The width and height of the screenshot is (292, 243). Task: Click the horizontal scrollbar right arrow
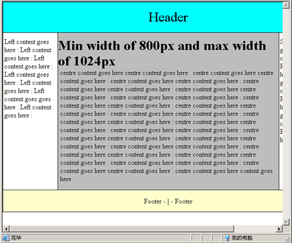pos(279,229)
